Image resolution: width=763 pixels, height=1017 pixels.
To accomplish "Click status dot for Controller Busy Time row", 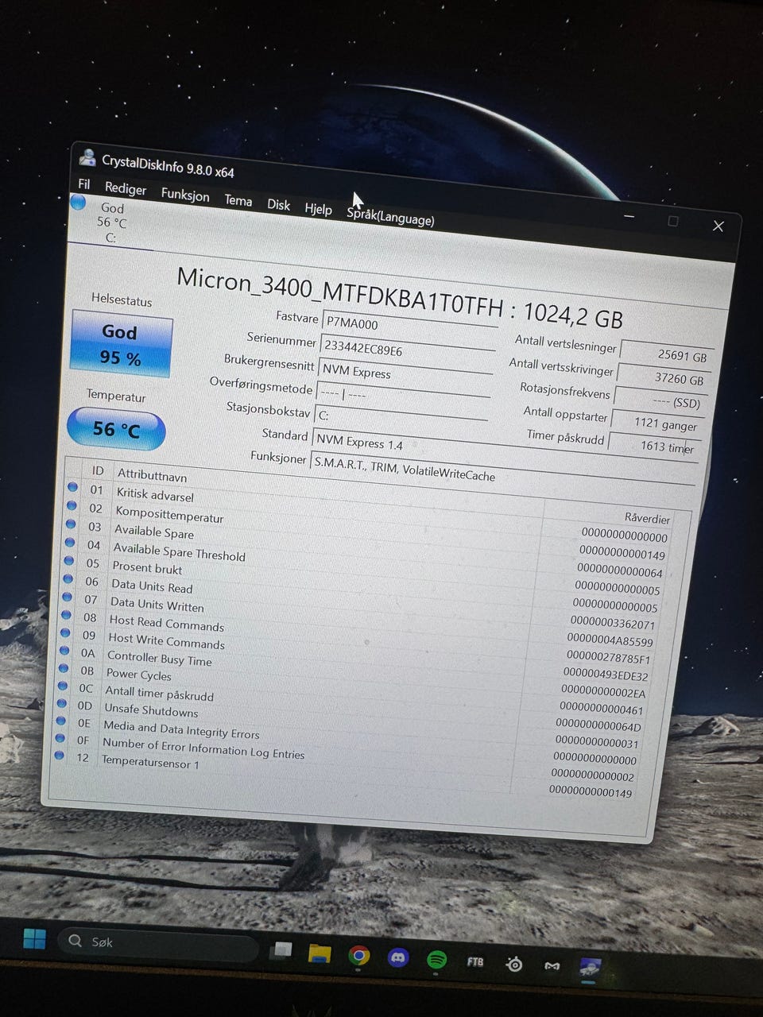I will coord(64,651).
